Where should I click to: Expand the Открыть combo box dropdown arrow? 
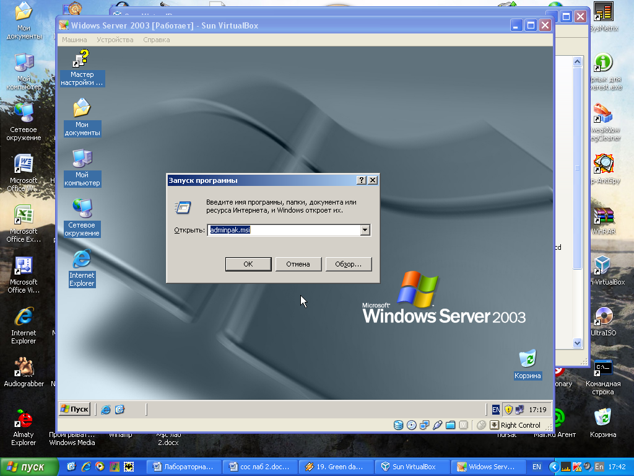pos(365,230)
